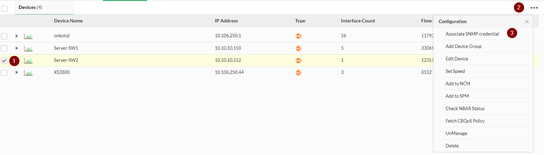This screenshot has height=155, width=544.
Task: Select Delete from Configuration menu
Action: 452,146
